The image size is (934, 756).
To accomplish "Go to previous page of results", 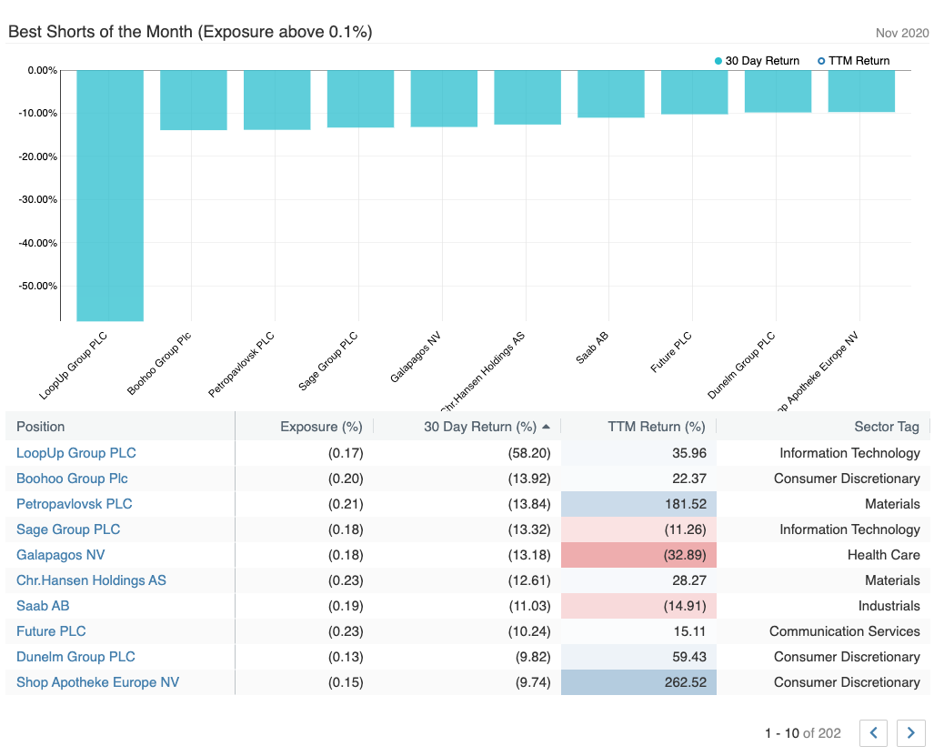I will coord(874,732).
